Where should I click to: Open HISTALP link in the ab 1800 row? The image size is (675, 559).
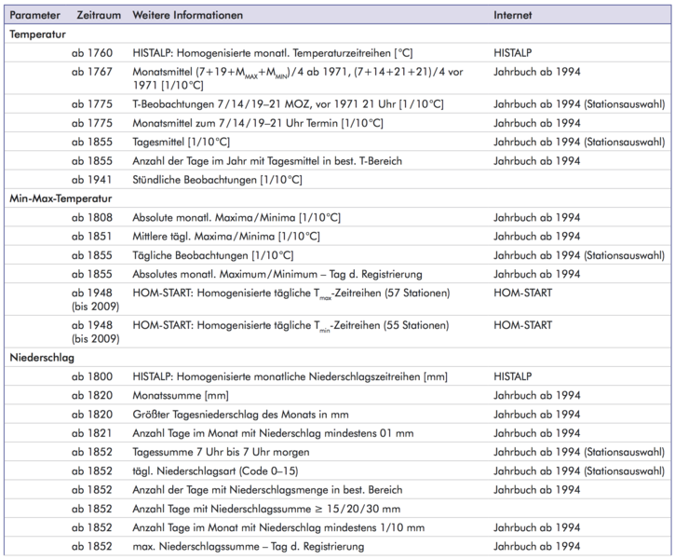(x=514, y=376)
